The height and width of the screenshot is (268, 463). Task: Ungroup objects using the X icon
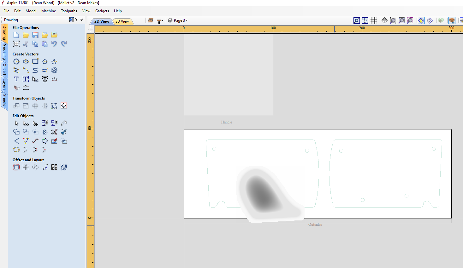coord(54,123)
